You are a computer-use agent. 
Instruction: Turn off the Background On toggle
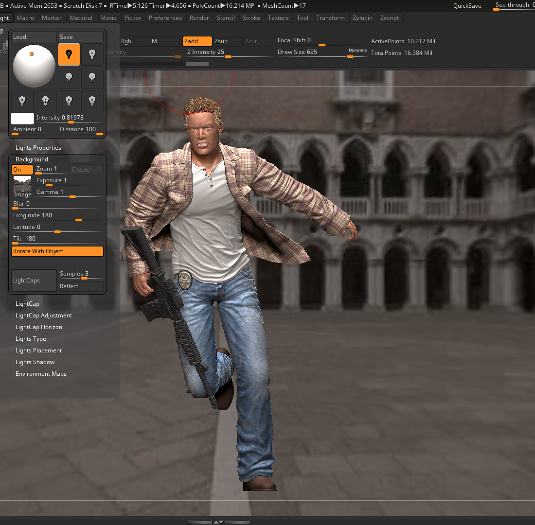click(22, 170)
